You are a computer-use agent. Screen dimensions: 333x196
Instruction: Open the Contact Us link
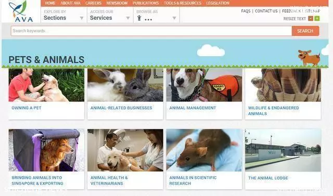tap(266, 11)
